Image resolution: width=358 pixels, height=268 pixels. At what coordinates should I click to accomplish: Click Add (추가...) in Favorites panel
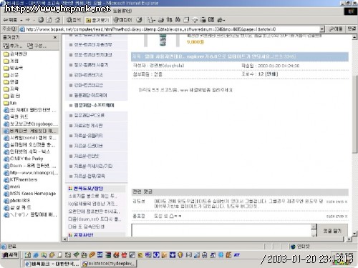(x=13, y=45)
